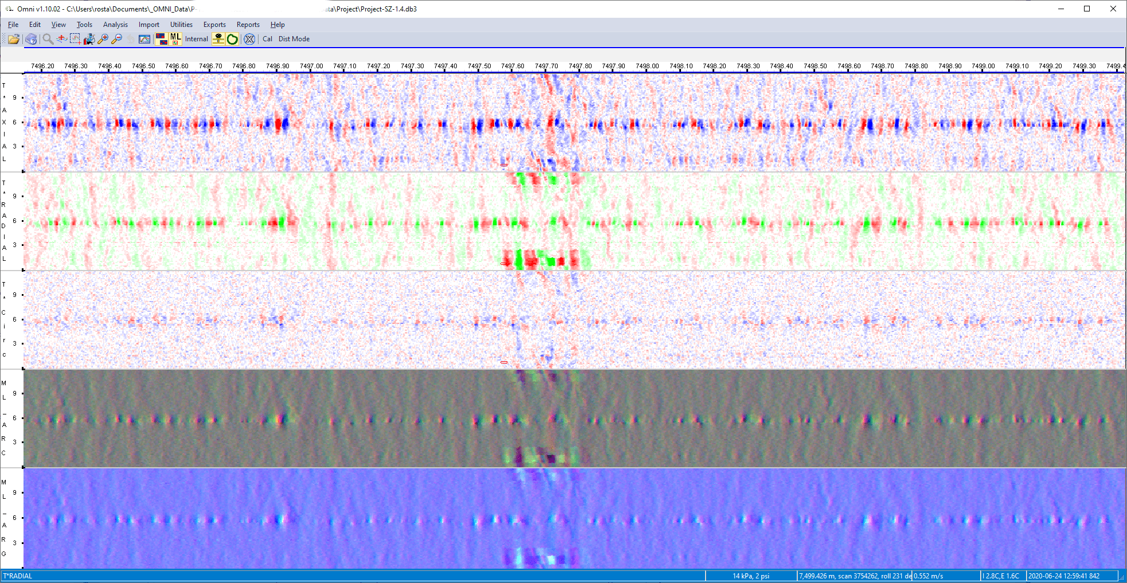This screenshot has width=1127, height=583.
Task: Zoom in with the plus magnifier
Action: point(103,39)
